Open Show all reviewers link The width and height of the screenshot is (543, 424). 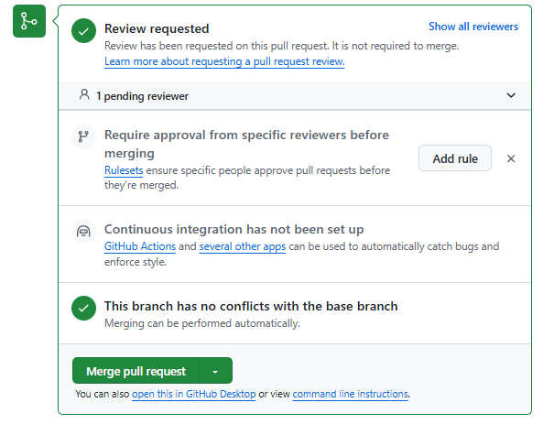tap(473, 27)
